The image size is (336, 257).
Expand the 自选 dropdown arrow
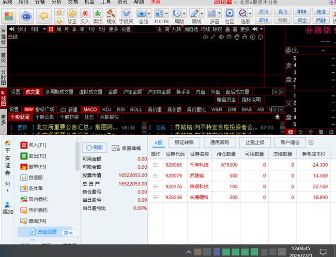149,13
